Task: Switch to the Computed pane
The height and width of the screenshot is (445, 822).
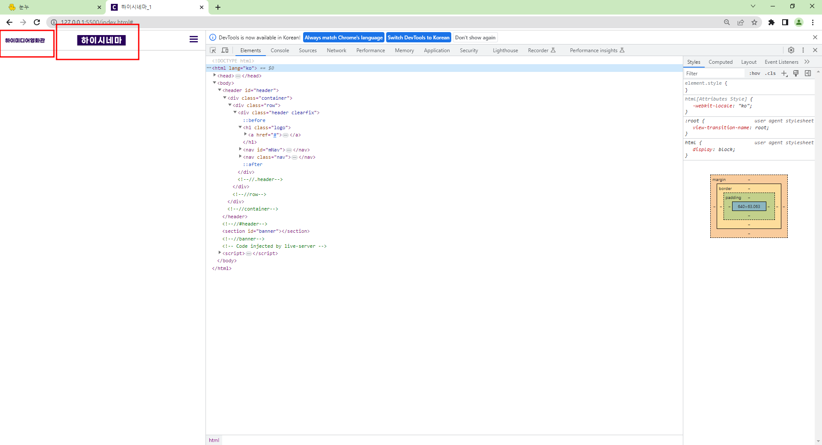Action: point(721,62)
